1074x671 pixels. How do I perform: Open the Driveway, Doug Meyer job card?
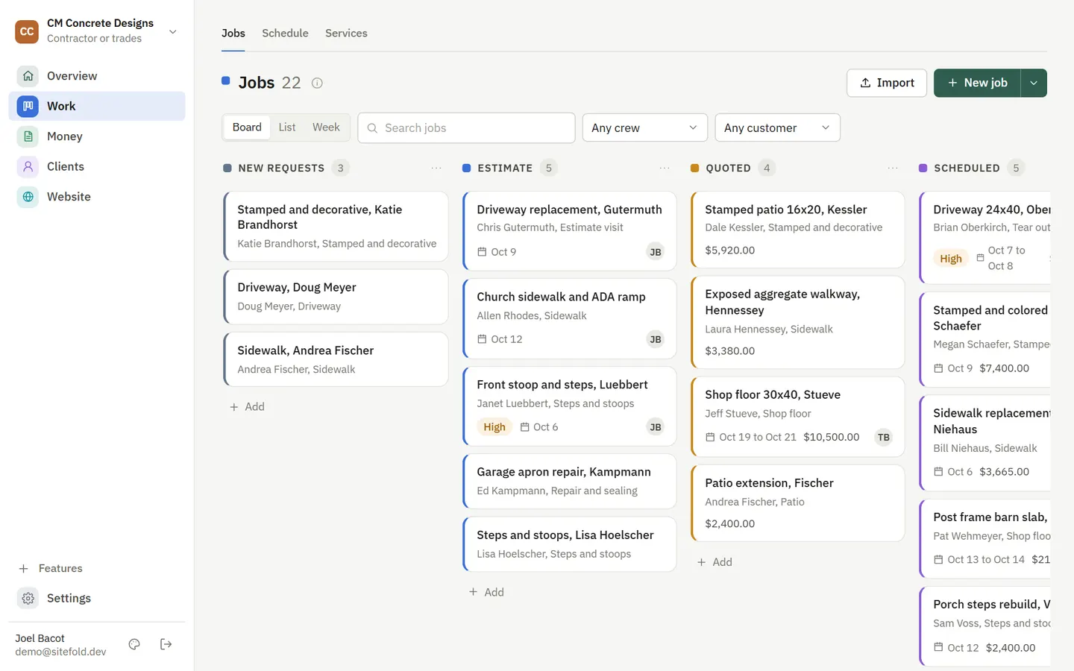pyautogui.click(x=336, y=297)
